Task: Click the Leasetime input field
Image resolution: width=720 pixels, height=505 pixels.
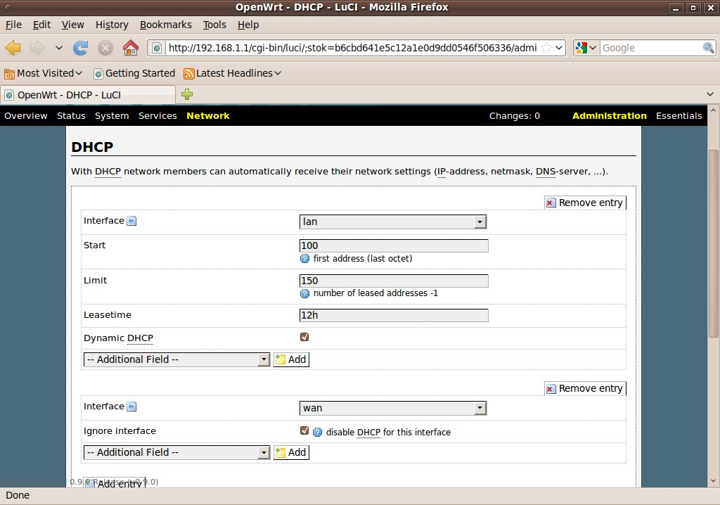Action: [394, 315]
